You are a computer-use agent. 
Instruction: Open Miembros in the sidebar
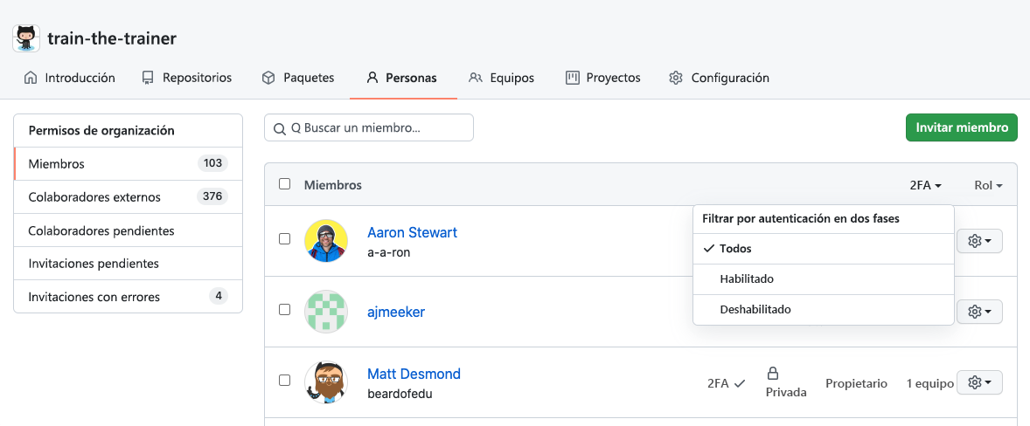pos(128,164)
